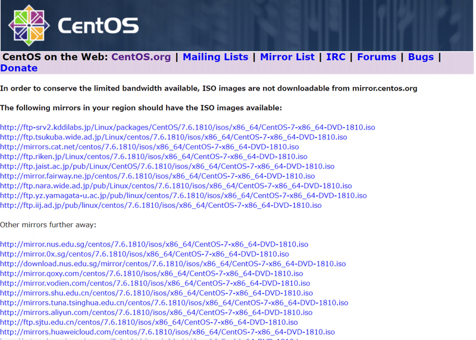Download ISO from ftp.riken.jp mirror

tap(154, 157)
